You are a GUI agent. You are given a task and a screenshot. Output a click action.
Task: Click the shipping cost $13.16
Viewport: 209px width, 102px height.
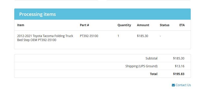180,66
